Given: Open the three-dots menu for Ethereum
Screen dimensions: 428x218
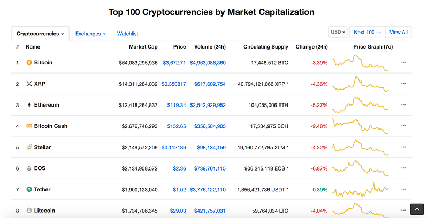Looking at the screenshot, I should pos(403,105).
